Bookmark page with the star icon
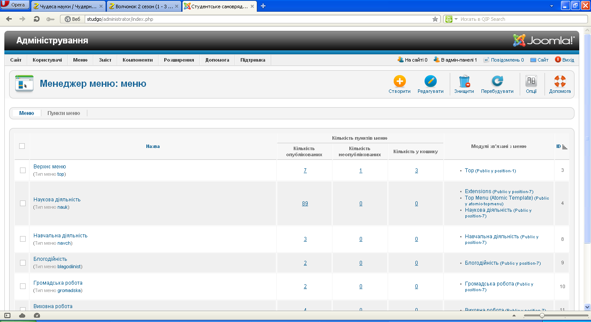 pos(435,19)
